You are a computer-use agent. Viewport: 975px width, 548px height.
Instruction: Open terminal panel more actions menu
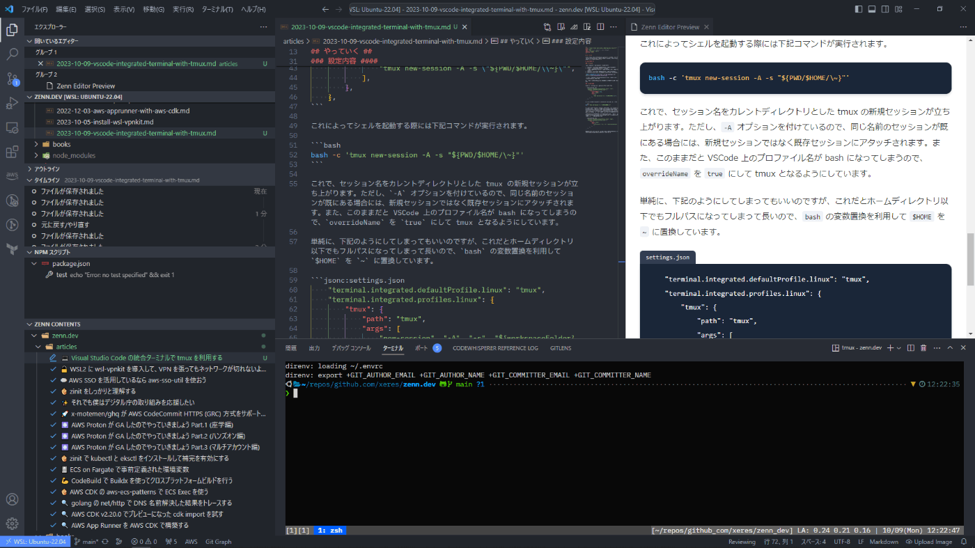point(937,347)
